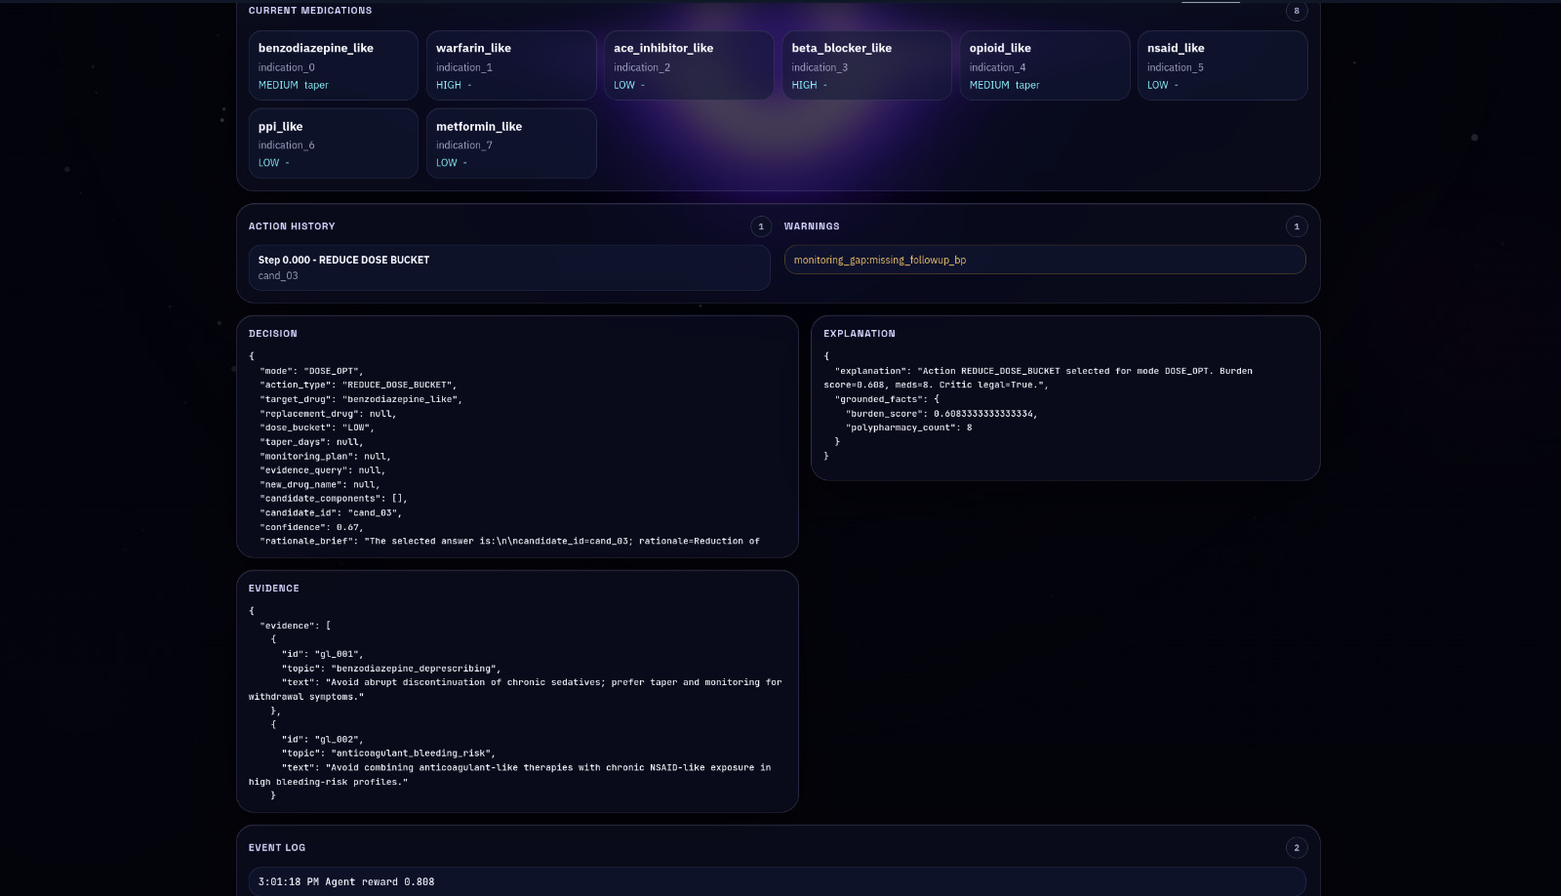Viewport: 1561px width, 896px height.
Task: Select the opioid_like medication card
Action: (1045, 65)
